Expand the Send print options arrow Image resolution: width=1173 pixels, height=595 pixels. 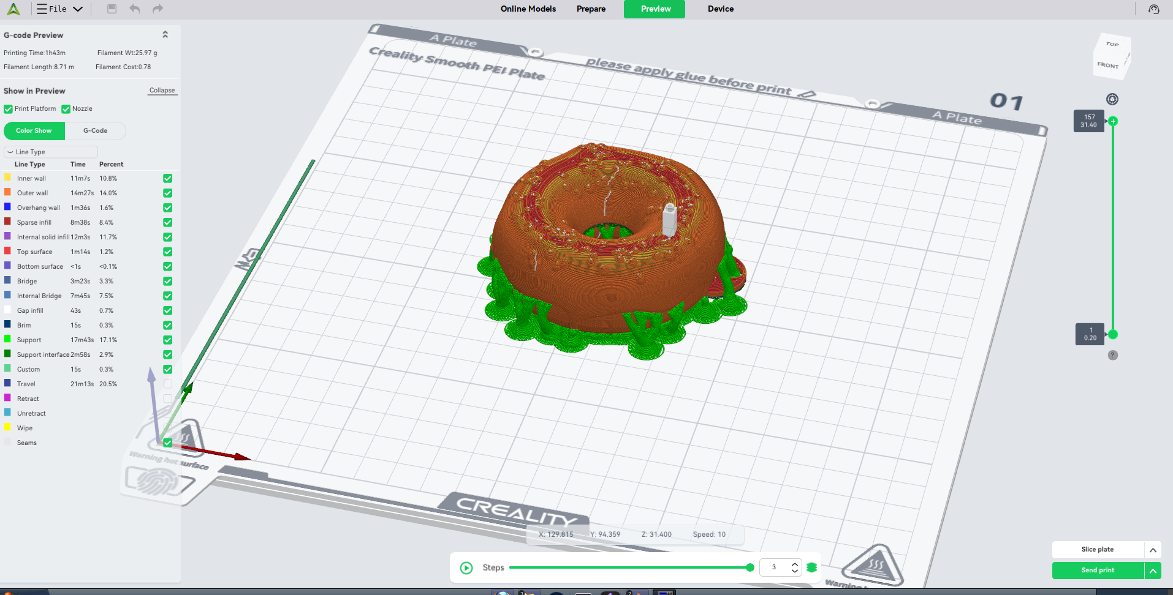(x=1153, y=571)
